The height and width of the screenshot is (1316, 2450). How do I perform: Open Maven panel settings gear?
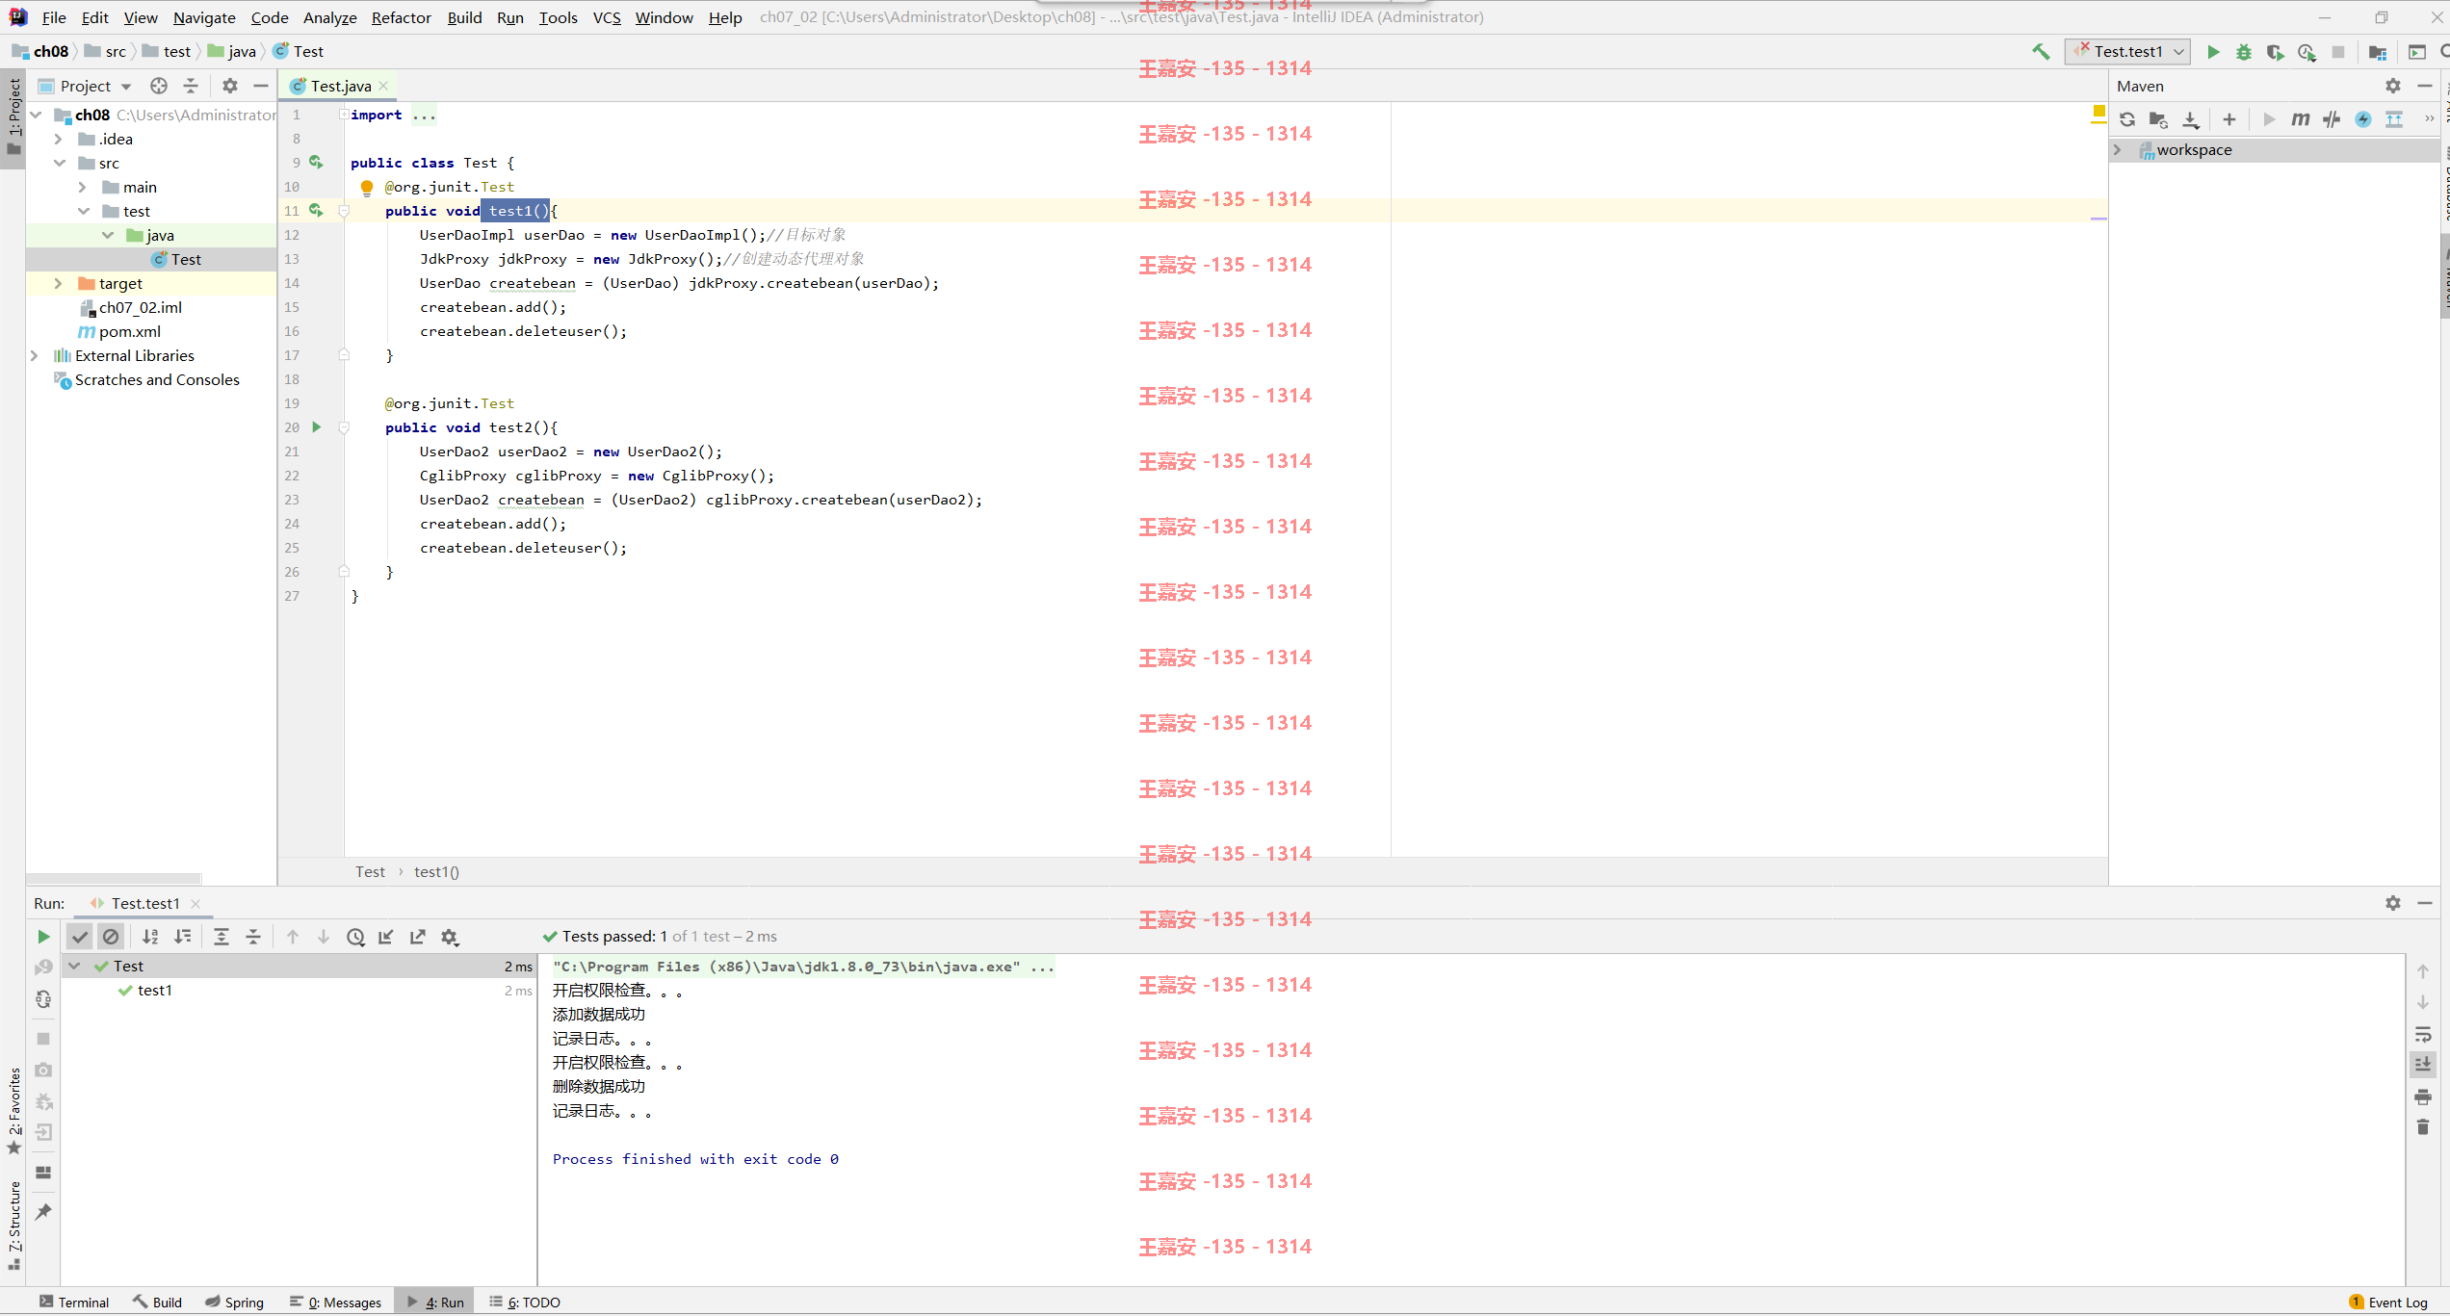2393,86
